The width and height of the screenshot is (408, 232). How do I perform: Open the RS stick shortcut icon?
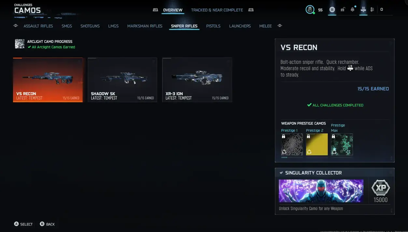pos(363,9)
